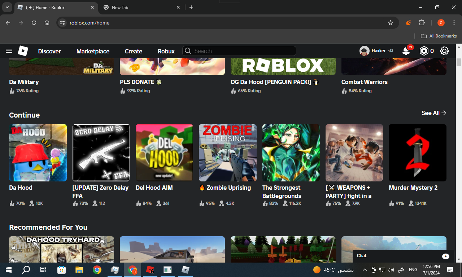Open the Create menu item
The height and width of the screenshot is (277, 462).
[134, 51]
